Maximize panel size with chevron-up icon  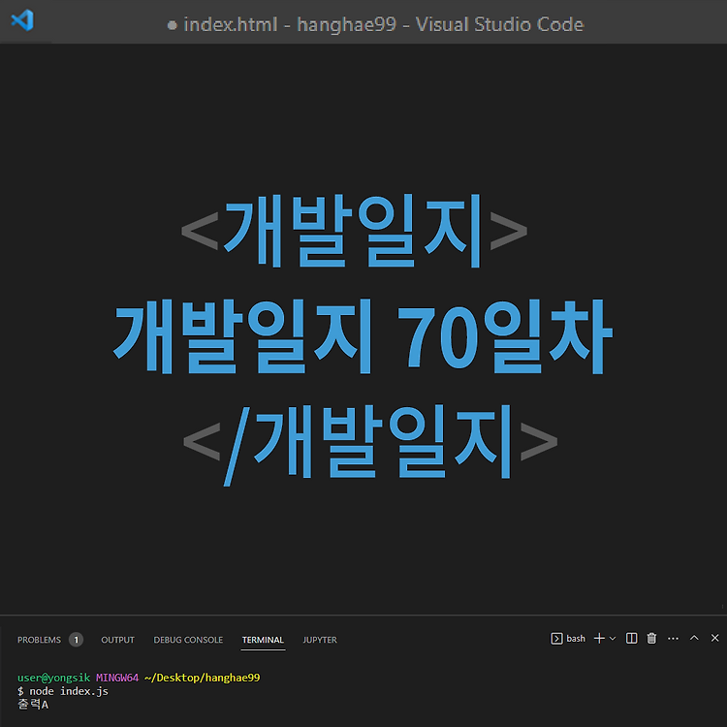pyautogui.click(x=694, y=638)
